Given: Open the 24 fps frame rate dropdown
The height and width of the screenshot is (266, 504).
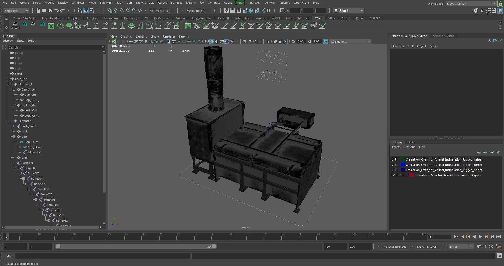Looking at the screenshot, I should (x=460, y=246).
